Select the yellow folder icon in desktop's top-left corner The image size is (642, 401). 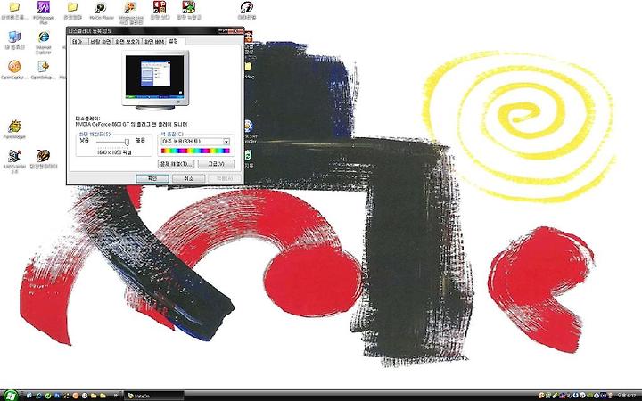tap(14, 7)
